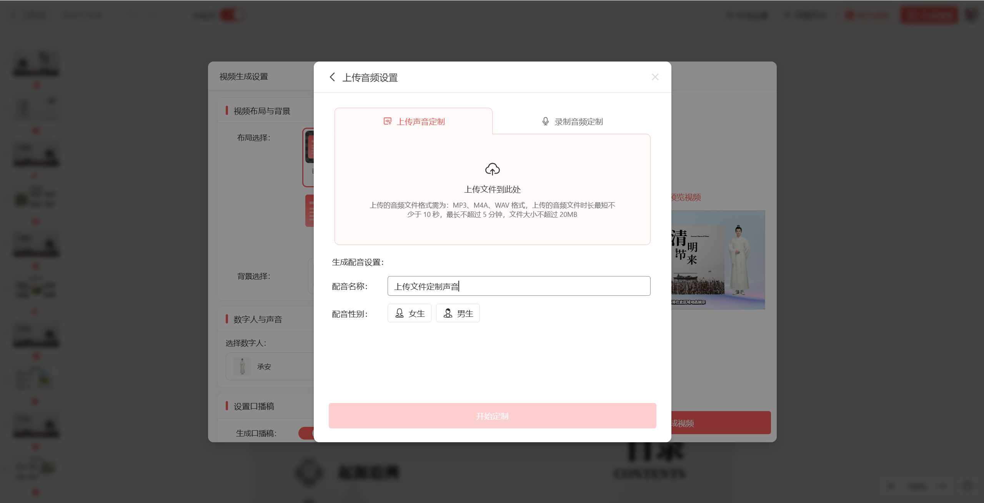Click the cloud upload icon
The image size is (984, 503).
point(492,169)
